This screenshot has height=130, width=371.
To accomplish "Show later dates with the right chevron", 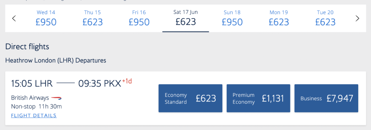I will (x=357, y=19).
